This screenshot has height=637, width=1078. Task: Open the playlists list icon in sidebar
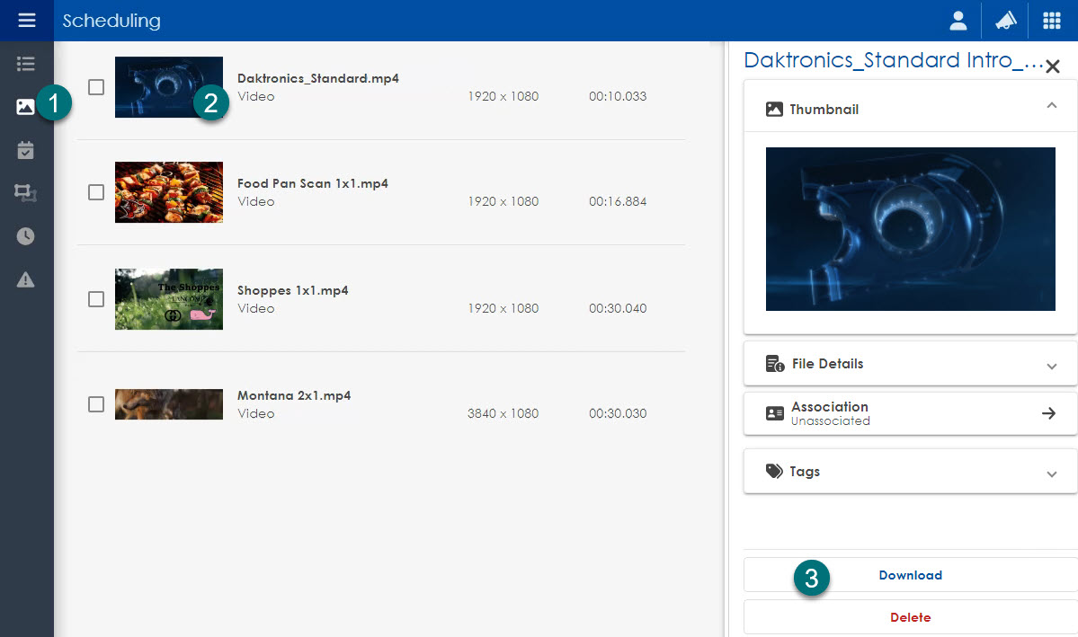[26, 64]
